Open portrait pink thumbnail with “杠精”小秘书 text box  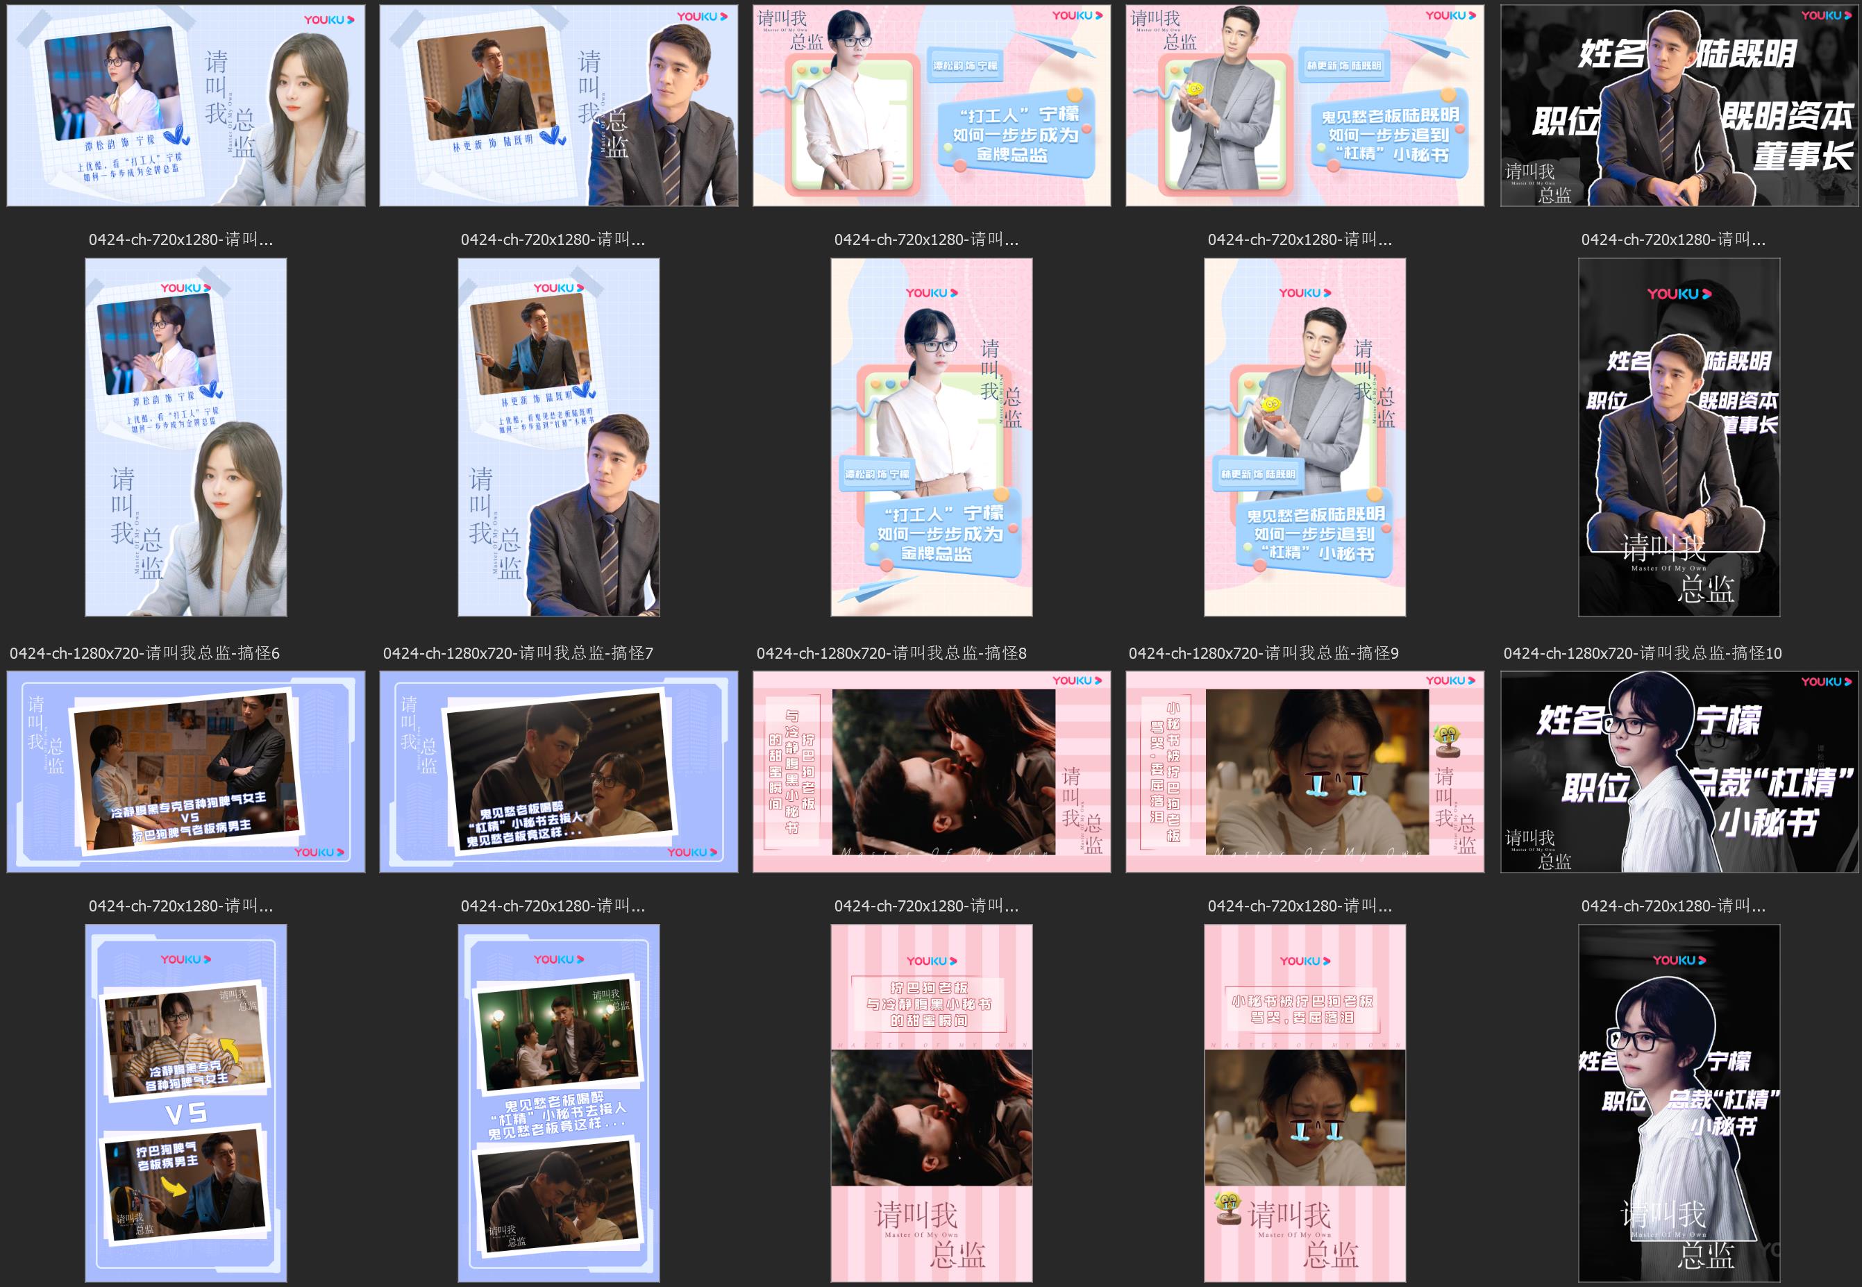pos(1305,438)
